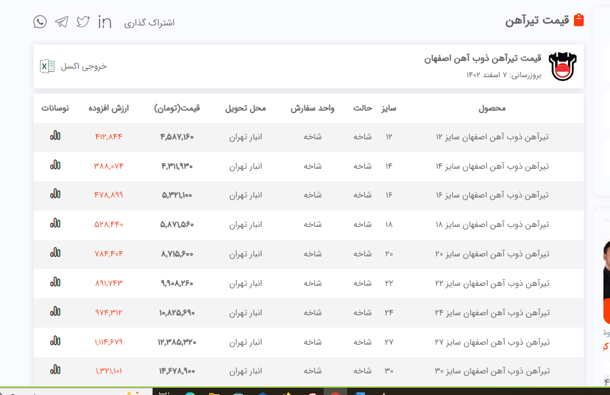Click the Telegram share icon
The image size is (610, 395).
[62, 22]
